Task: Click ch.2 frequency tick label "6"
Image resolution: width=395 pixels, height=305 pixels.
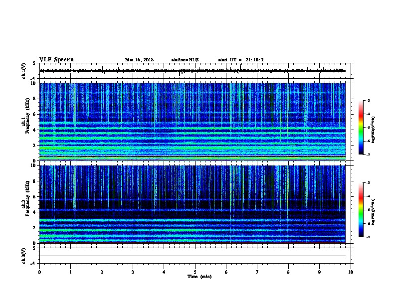Action: (34, 196)
